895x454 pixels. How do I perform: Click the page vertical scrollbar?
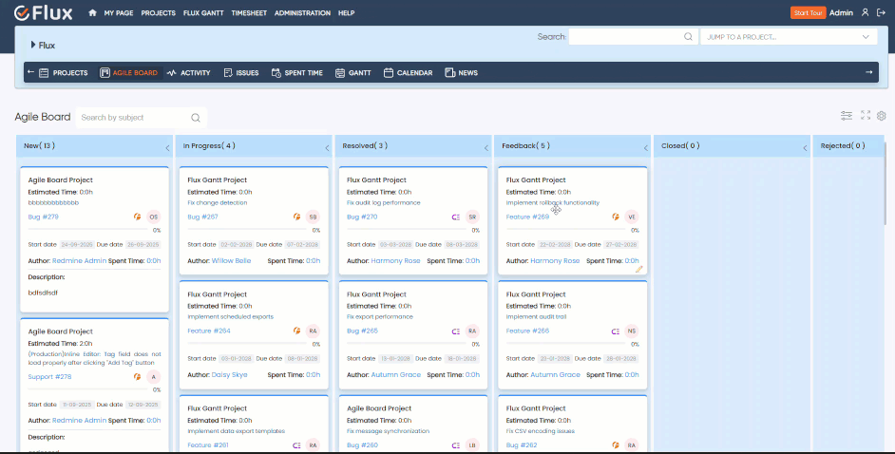point(885,182)
